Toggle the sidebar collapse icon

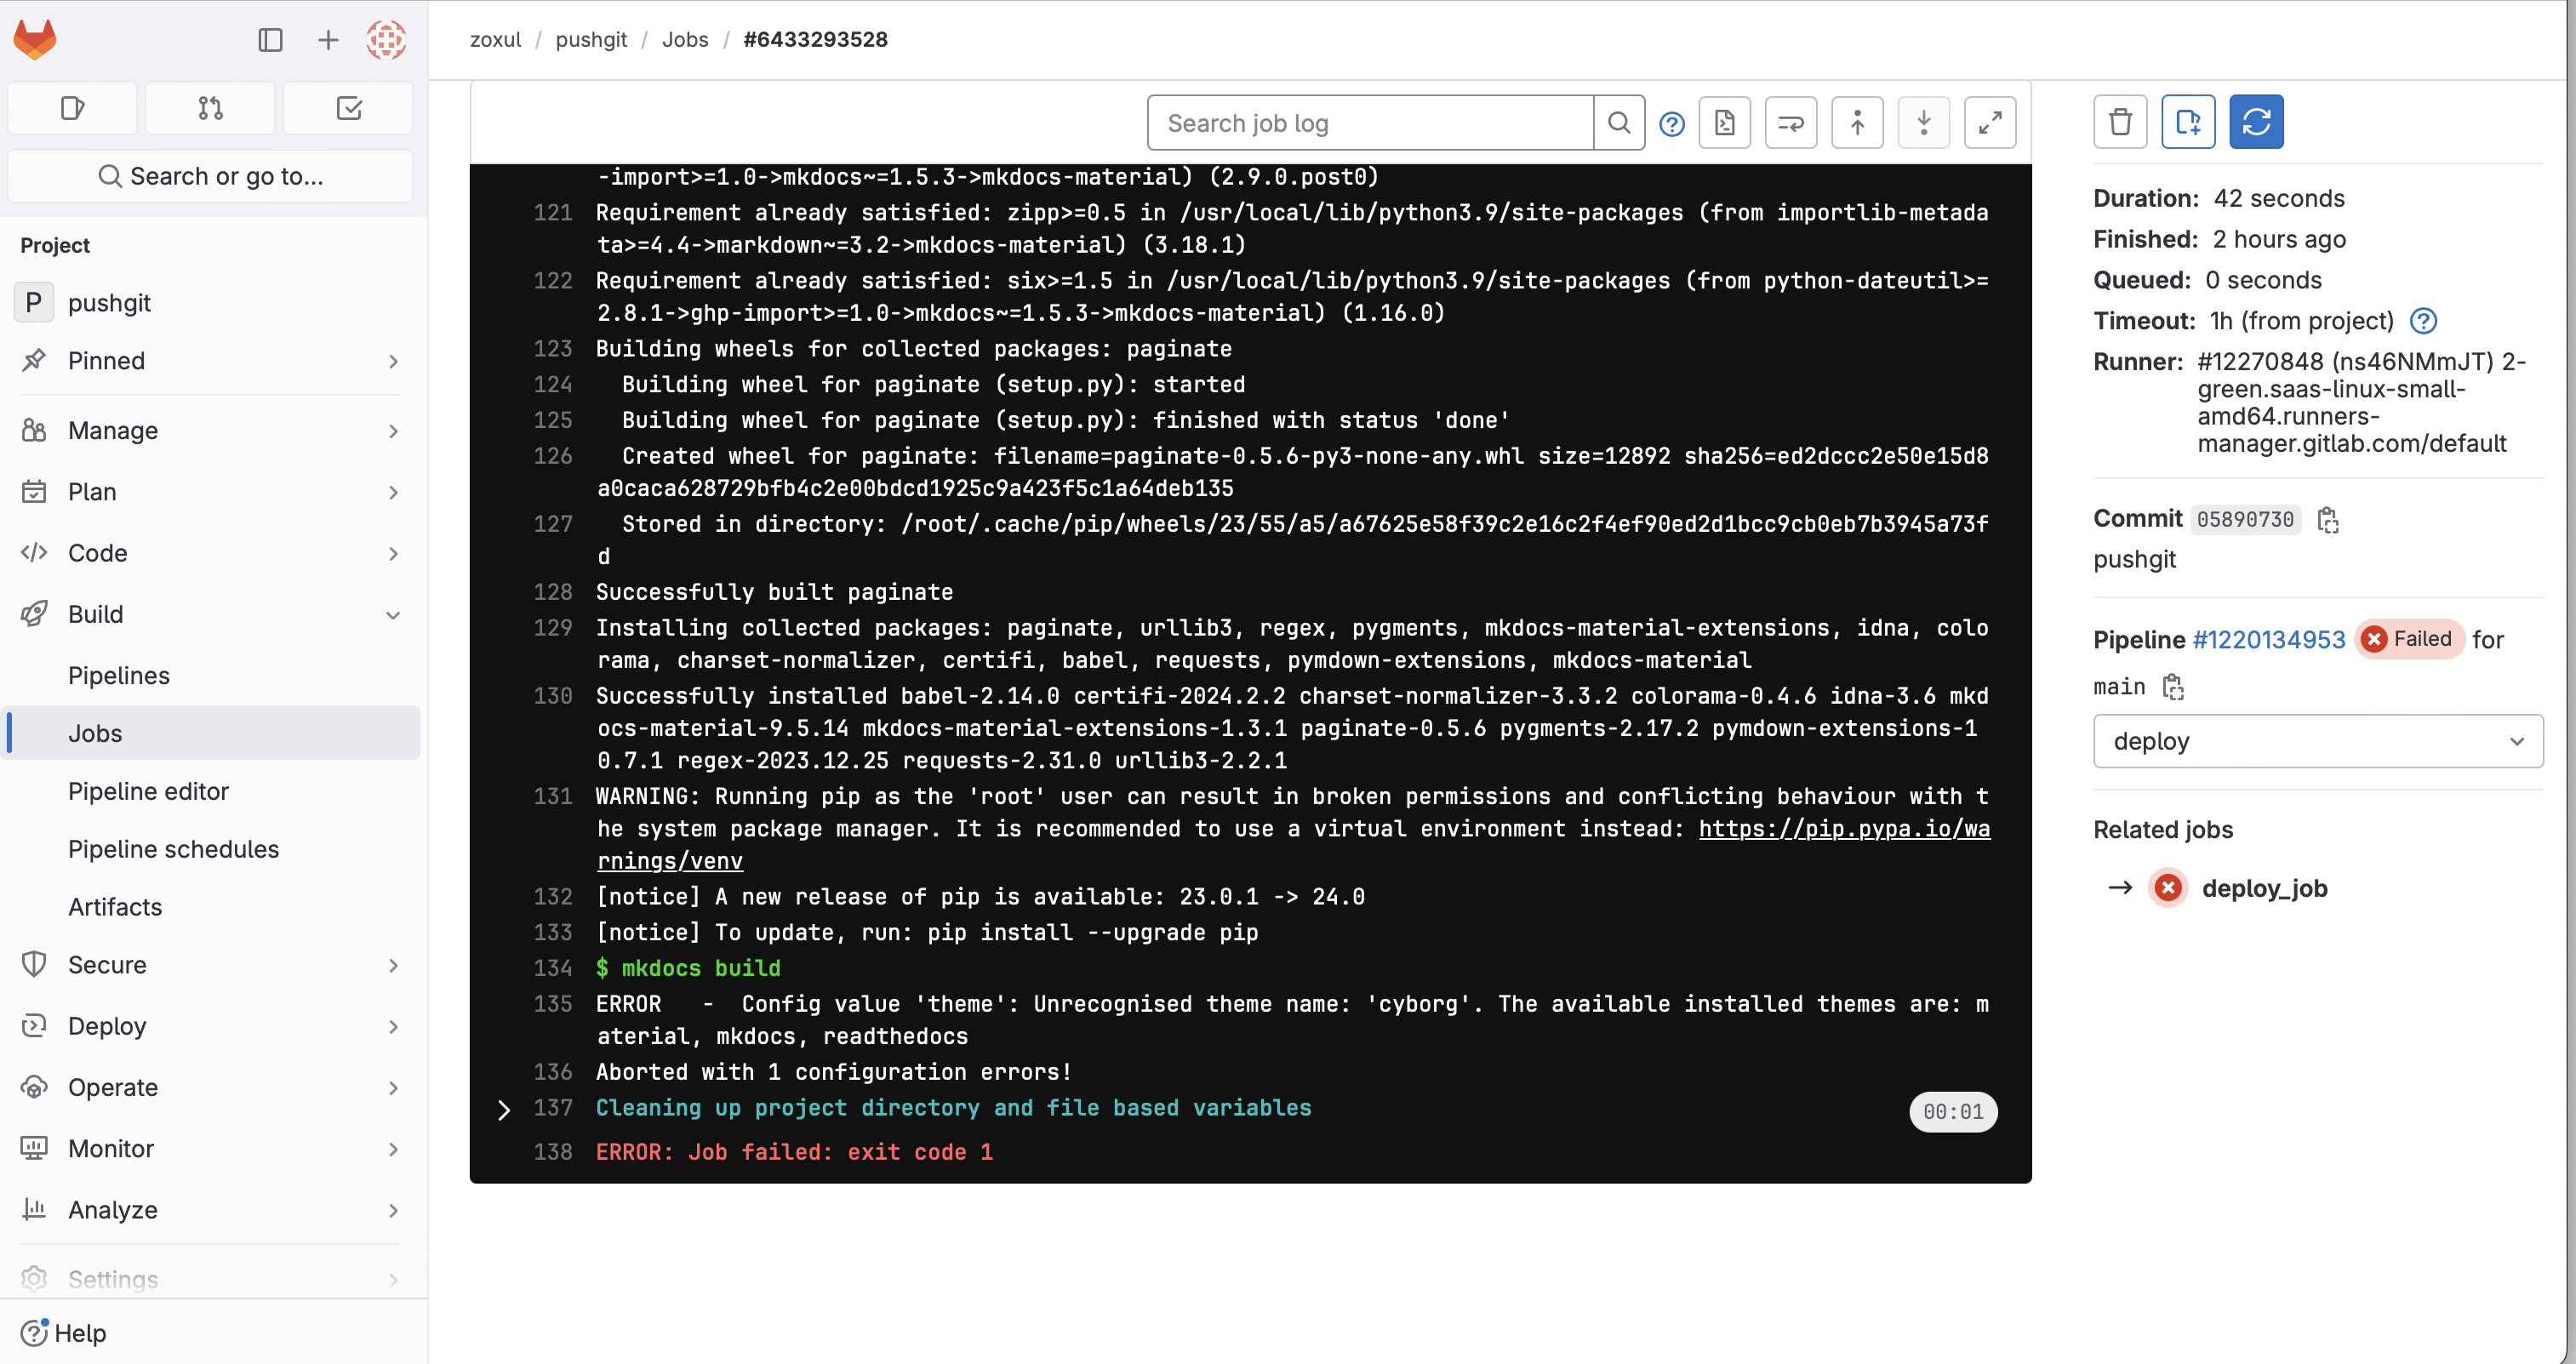point(270,40)
